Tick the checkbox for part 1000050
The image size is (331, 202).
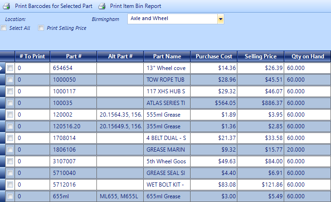pos(10,79)
